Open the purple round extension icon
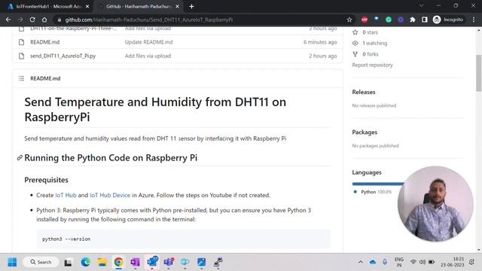The height and width of the screenshot is (271, 482). [x=401, y=20]
